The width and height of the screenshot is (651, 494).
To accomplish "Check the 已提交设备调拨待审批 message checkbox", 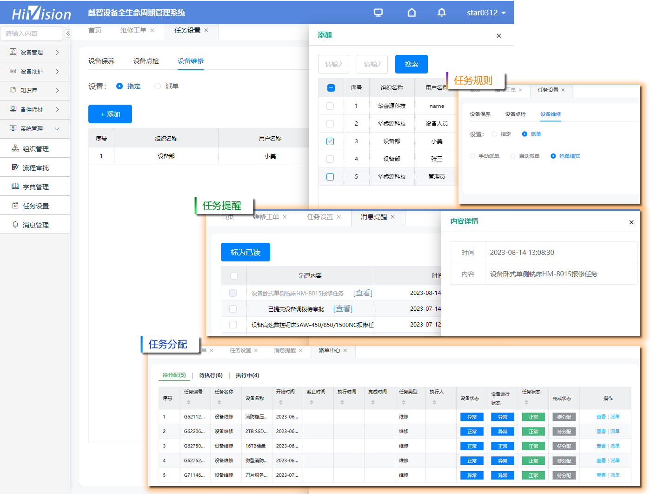I will (x=233, y=309).
